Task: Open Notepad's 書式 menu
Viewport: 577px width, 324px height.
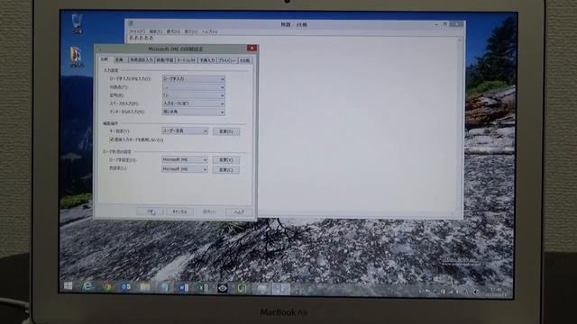Action: coord(173,31)
